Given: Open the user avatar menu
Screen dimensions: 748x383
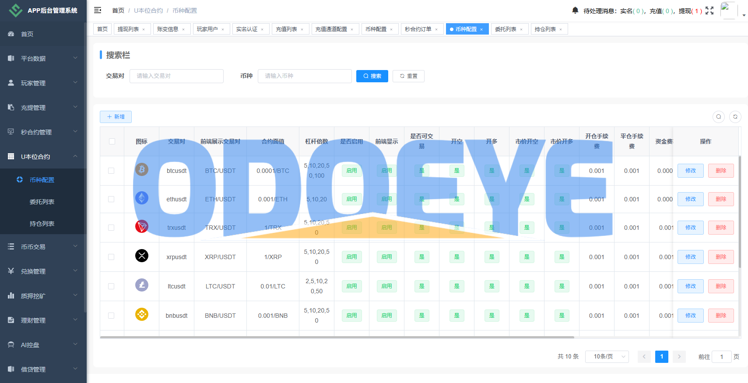Looking at the screenshot, I should click(729, 10).
